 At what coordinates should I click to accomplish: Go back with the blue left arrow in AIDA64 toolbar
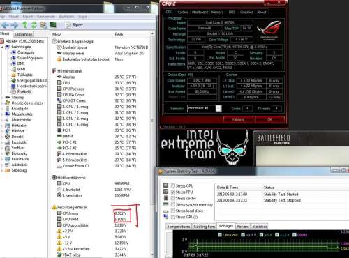click(x=5, y=25)
